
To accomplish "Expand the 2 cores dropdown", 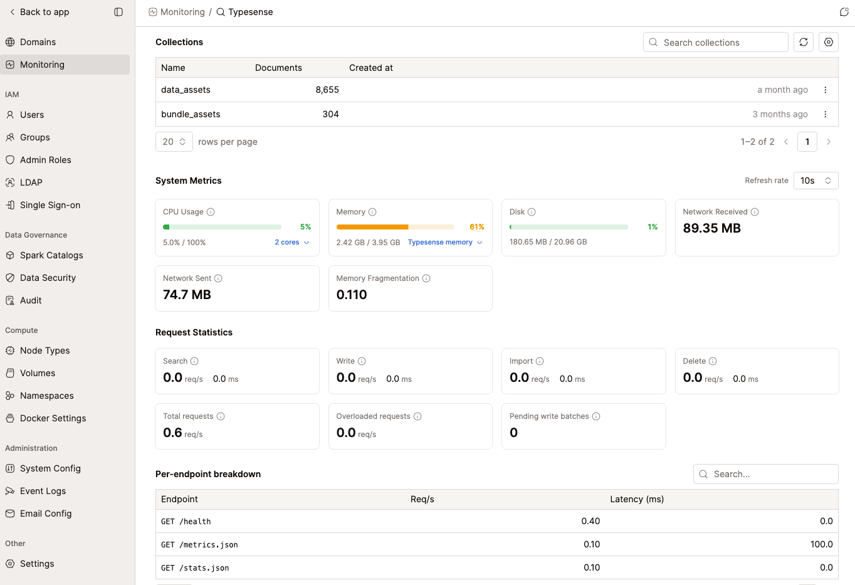I will point(292,242).
